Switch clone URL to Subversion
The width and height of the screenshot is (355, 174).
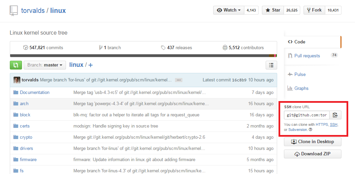(x=298, y=130)
